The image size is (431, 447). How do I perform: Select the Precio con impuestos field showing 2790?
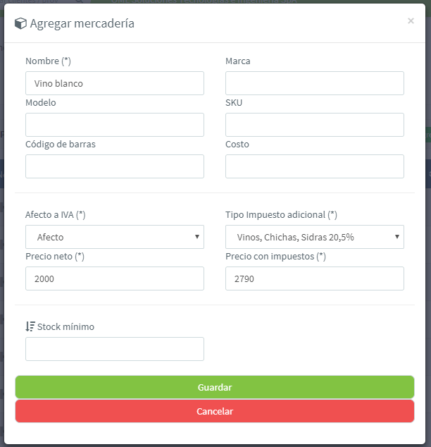pyautogui.click(x=315, y=278)
